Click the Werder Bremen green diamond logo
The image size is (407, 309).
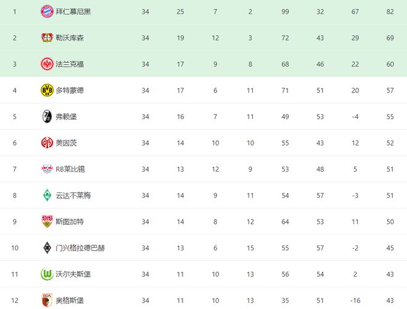point(47,196)
